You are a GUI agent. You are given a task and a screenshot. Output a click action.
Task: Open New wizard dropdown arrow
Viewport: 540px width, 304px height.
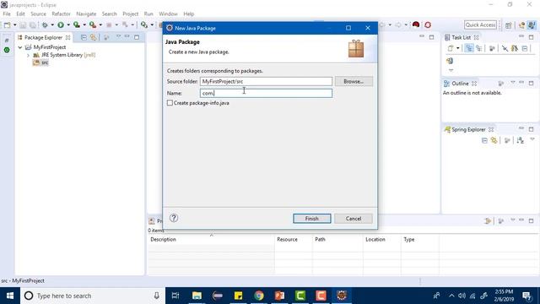click(x=15, y=24)
